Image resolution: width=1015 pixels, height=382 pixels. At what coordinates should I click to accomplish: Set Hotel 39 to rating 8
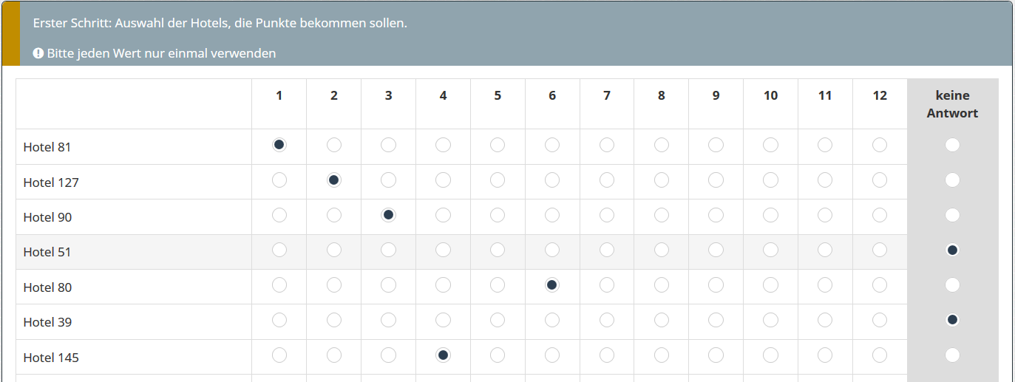coord(662,320)
